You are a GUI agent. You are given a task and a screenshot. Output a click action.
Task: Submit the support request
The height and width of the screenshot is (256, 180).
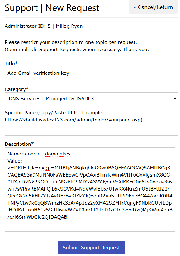91,247
